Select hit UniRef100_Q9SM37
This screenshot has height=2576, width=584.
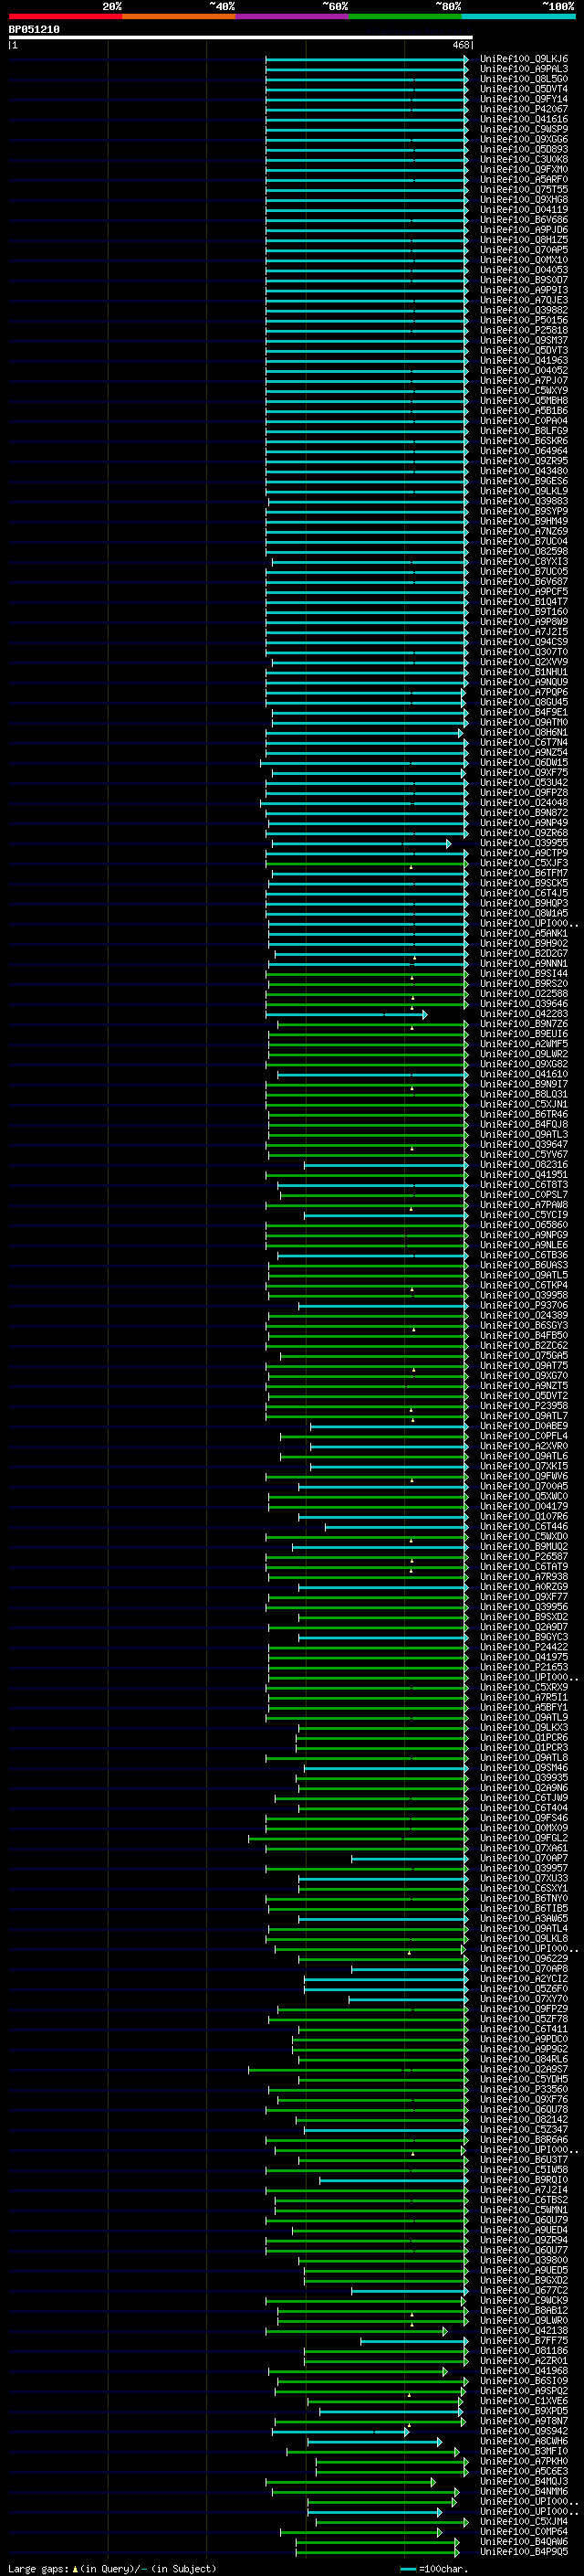524,340
